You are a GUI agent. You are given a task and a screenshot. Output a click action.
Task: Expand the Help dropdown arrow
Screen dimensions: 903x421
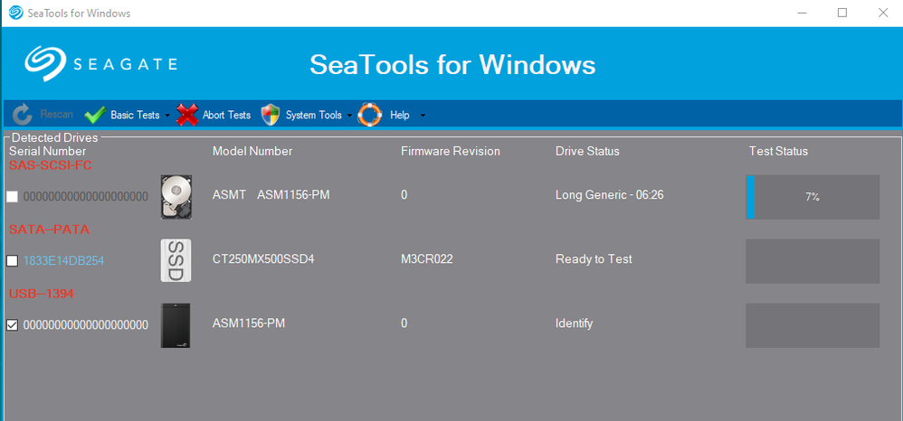(423, 116)
